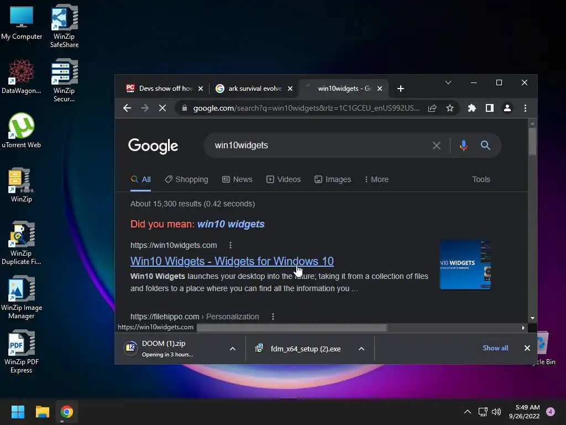Open My Computer desktop icon
Viewport: 566px width, 425px height.
pyautogui.click(x=22, y=23)
